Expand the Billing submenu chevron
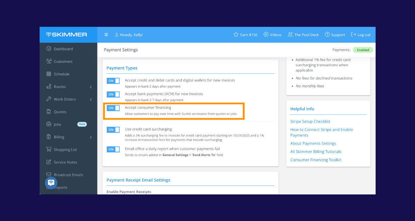This screenshot has width=415, height=221. (91, 137)
